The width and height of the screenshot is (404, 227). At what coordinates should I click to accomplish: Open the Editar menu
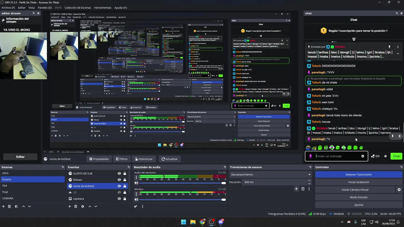click(22, 8)
